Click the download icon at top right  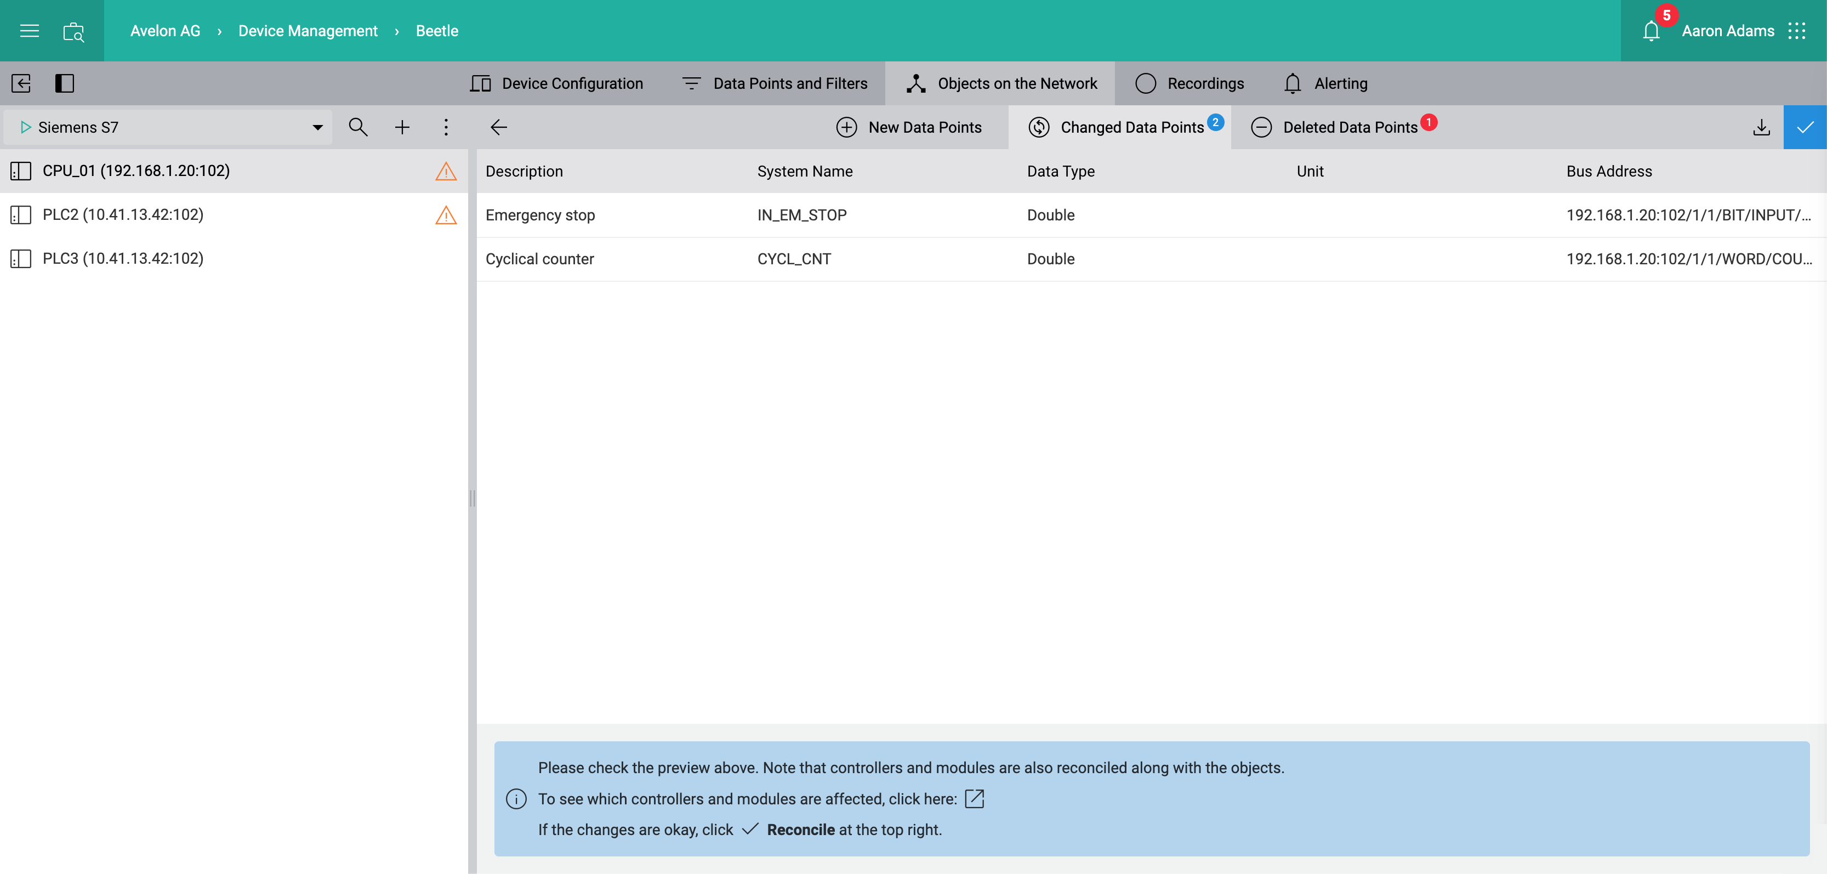click(1761, 127)
